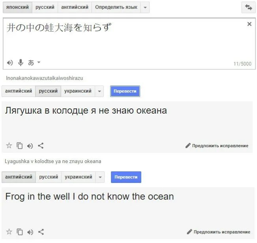Image resolution: width=257 pixels, height=243 pixels.
Task: Expand target languages dropdown above Russian result
Action: [99, 91]
